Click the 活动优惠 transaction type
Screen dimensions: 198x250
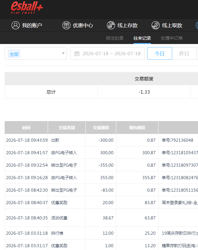tap(59, 218)
